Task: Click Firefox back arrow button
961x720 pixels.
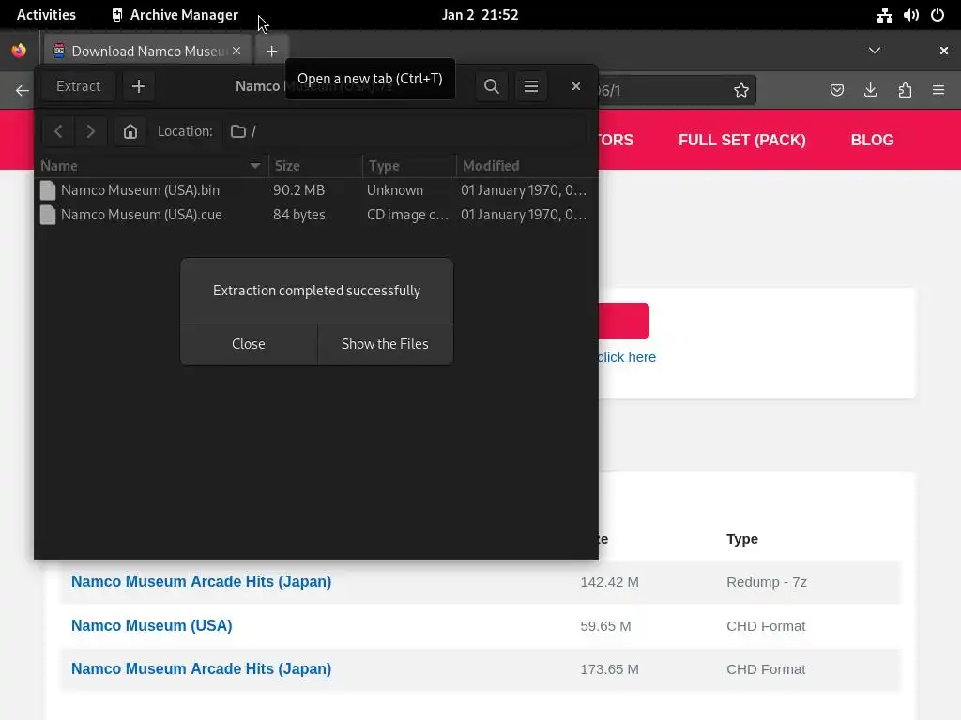Action: coord(23,91)
